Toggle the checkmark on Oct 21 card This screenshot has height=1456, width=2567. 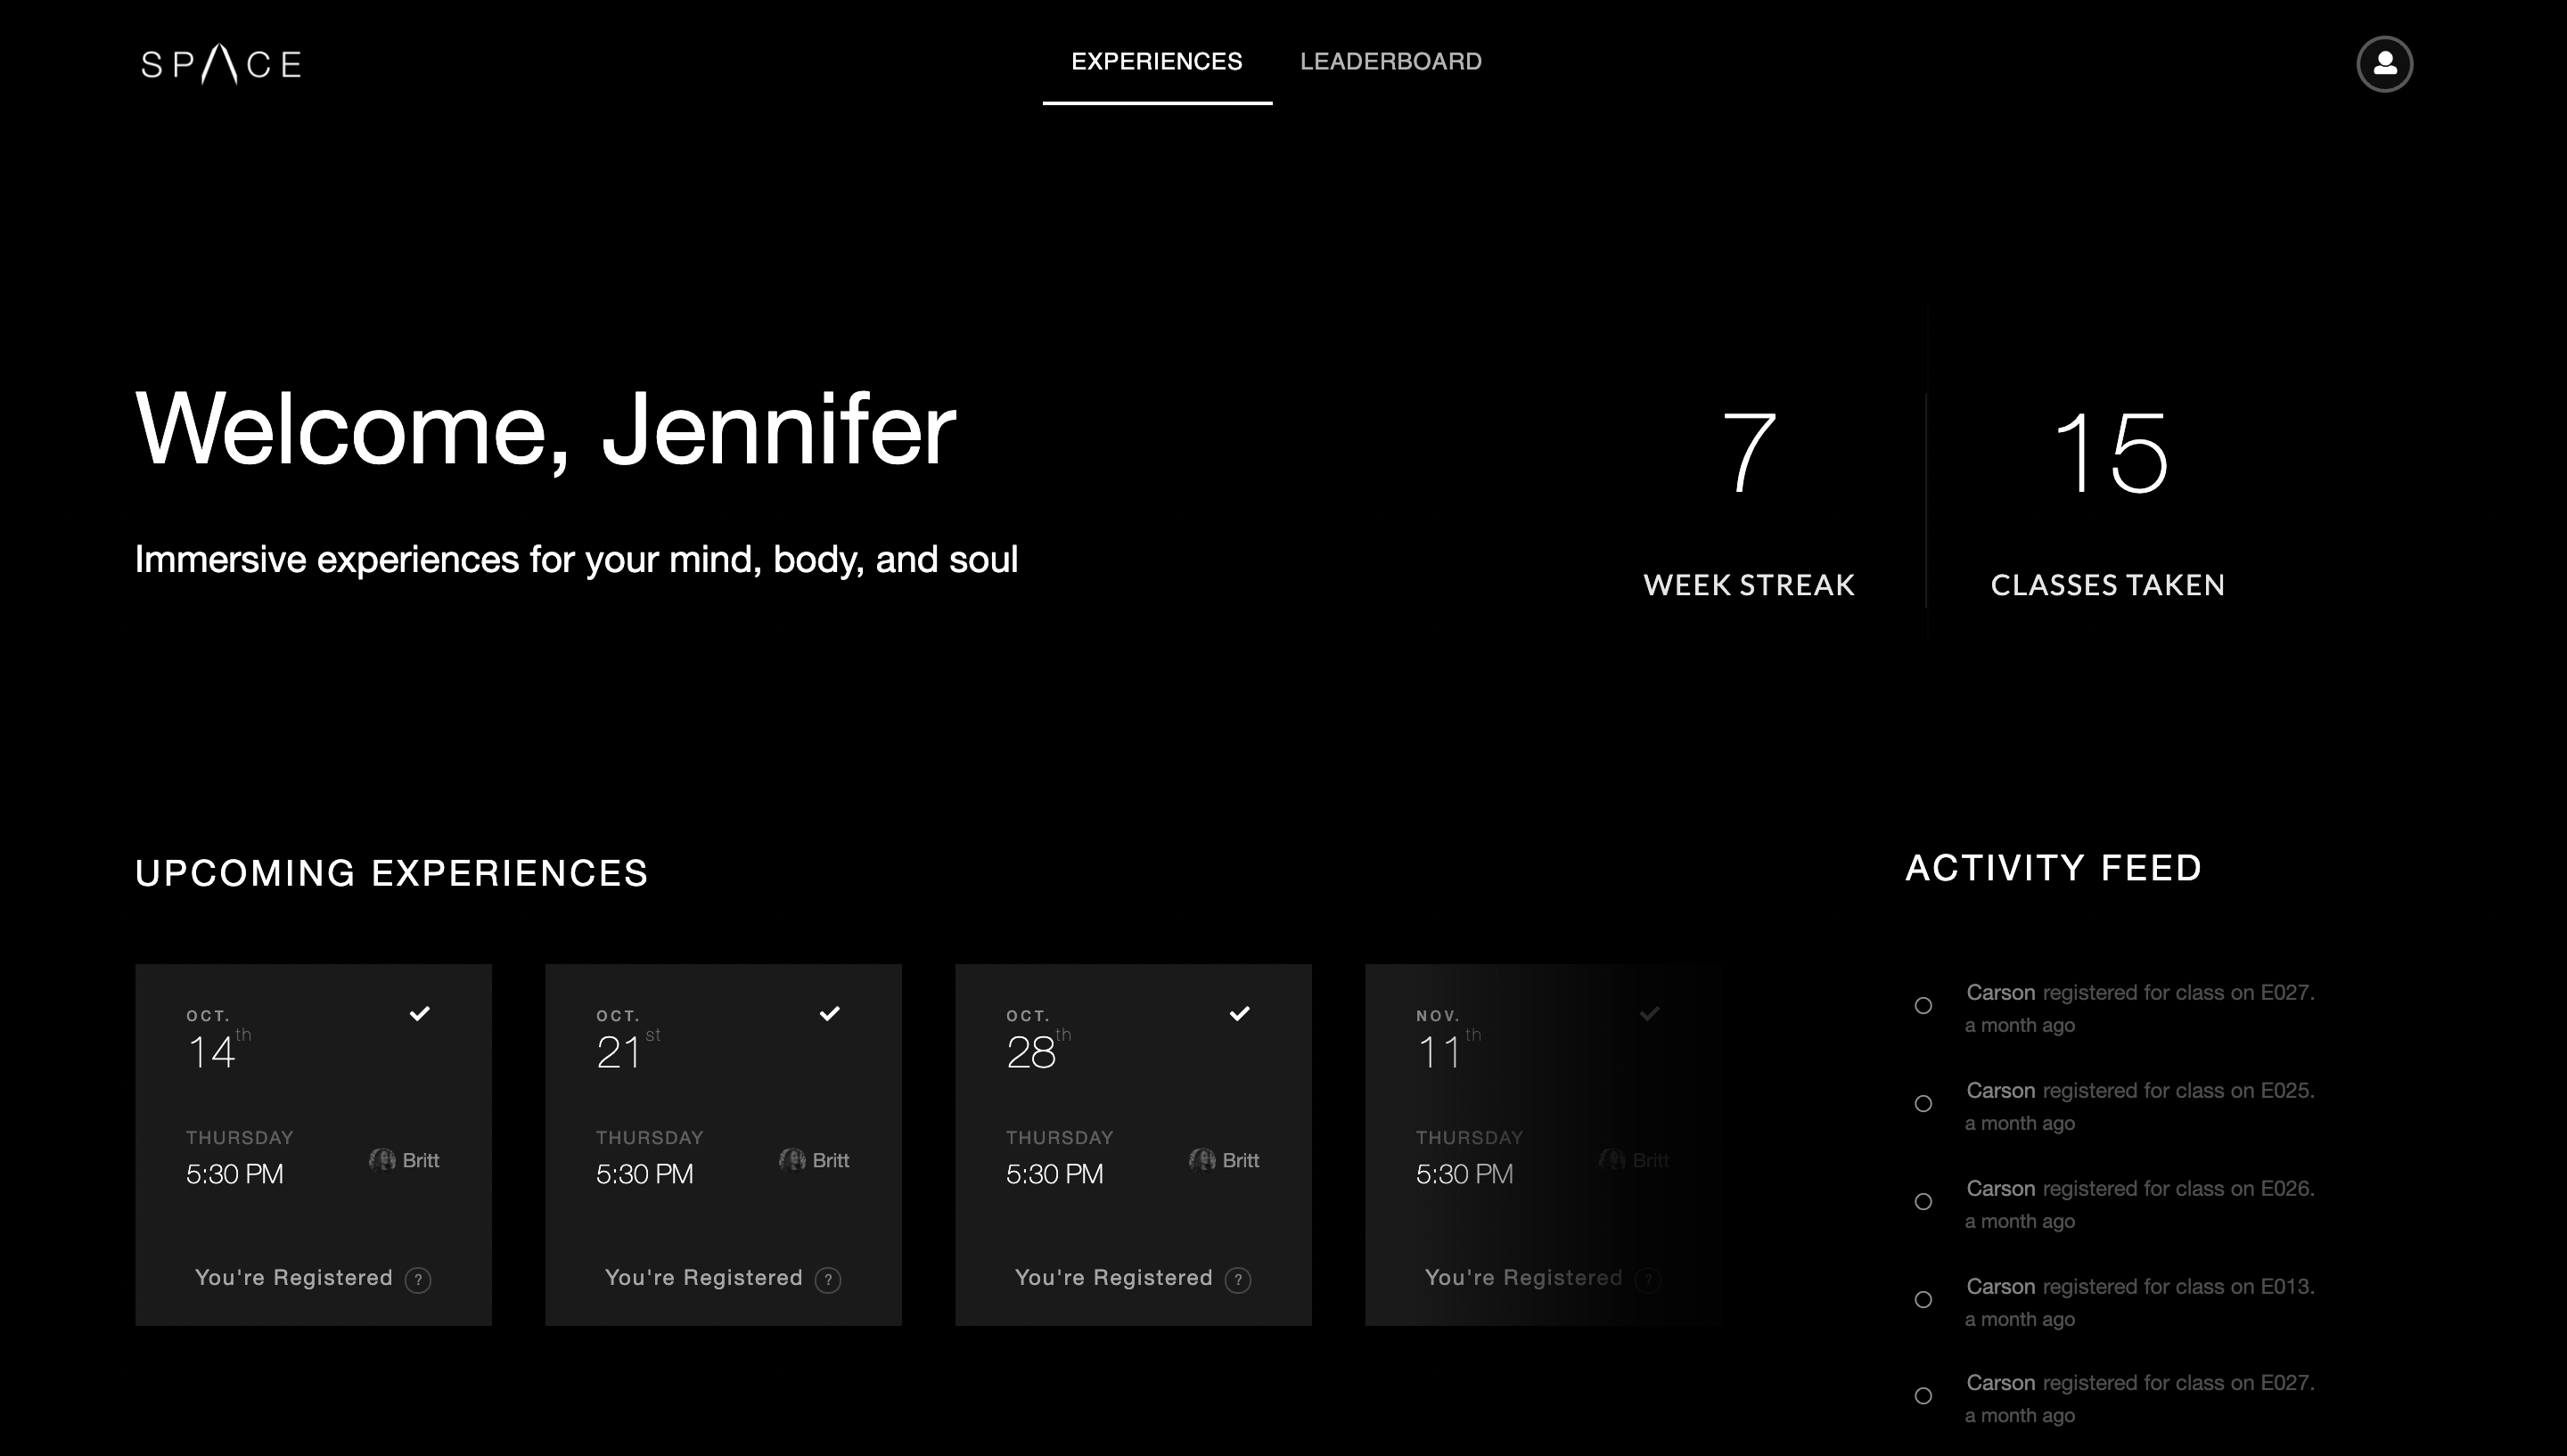(x=830, y=1013)
